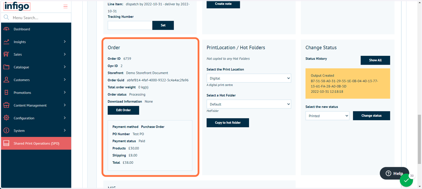Toggle the hamburger menu icon
This screenshot has width=422, height=189.
[x=65, y=6]
